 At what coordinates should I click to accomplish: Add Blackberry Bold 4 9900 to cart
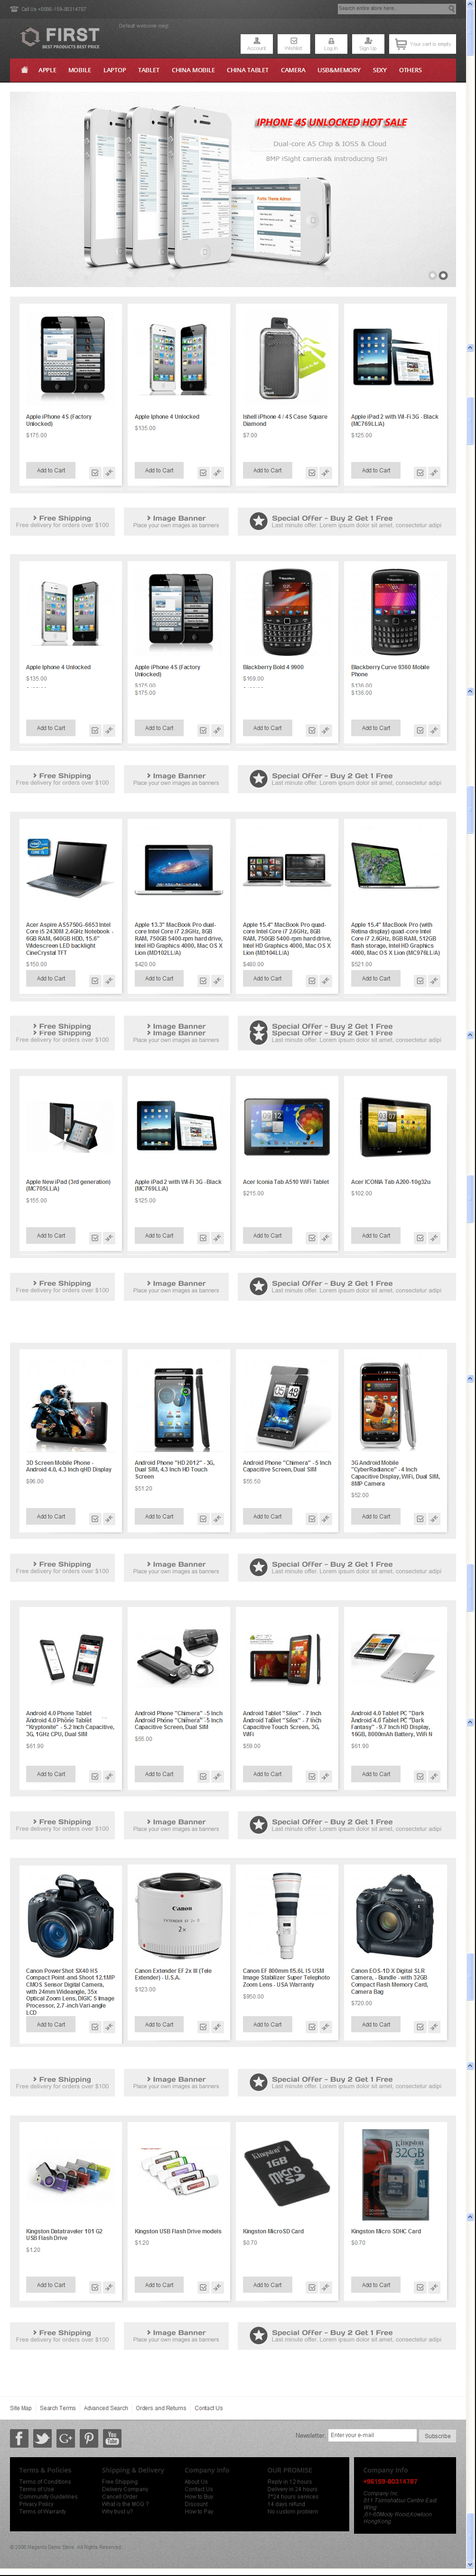tap(266, 728)
